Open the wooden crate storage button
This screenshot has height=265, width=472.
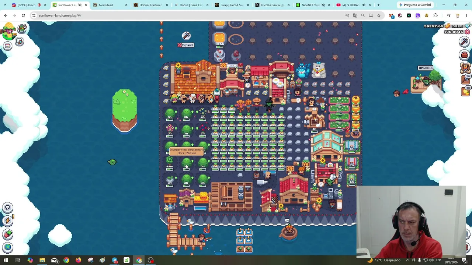coord(465,68)
